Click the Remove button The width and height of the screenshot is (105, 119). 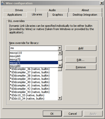coord(81,67)
